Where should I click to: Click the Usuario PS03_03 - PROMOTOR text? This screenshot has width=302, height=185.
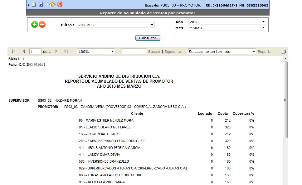click(173, 5)
